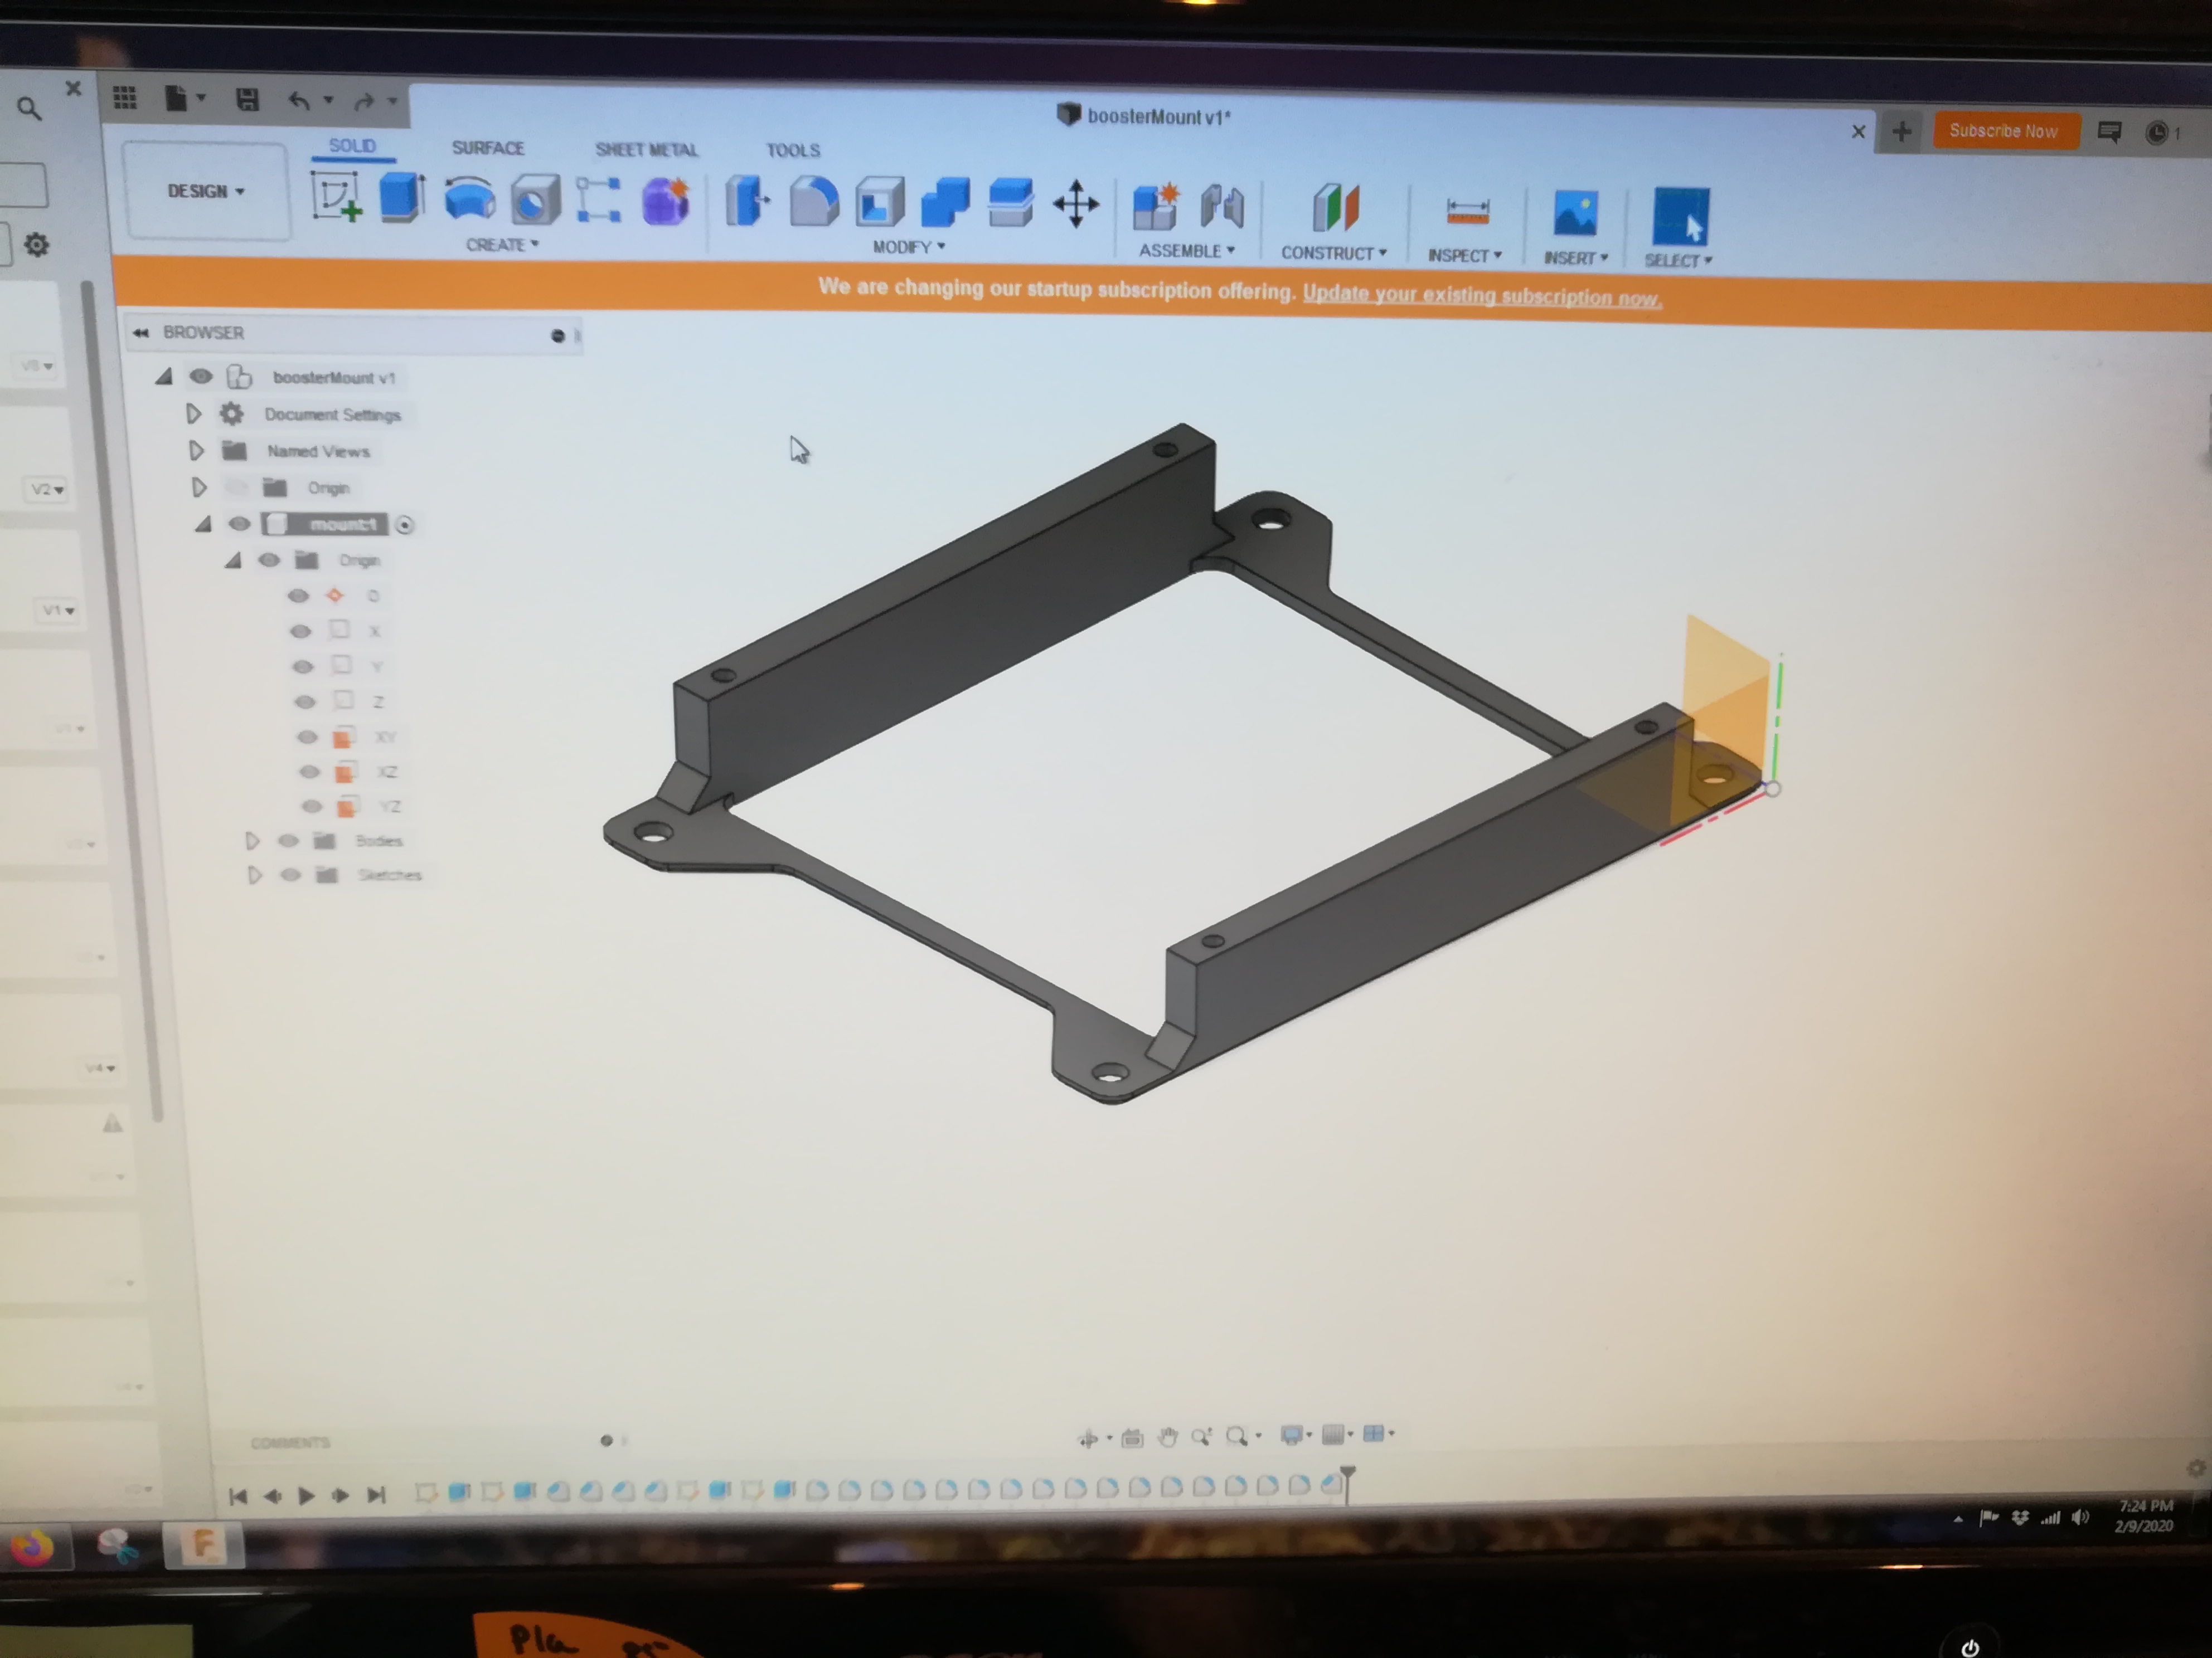This screenshot has width=2212, height=1658.
Task: Toggle visibility eye of XY plane
Action: click(x=307, y=737)
